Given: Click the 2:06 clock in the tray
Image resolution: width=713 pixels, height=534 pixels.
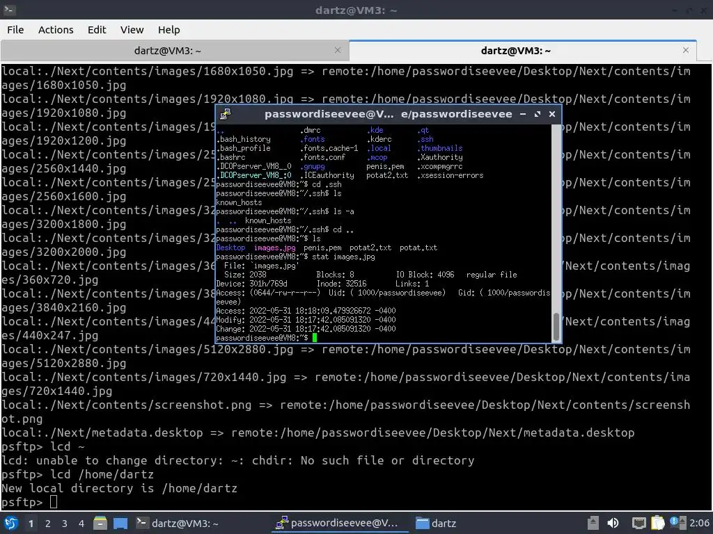Looking at the screenshot, I should point(699,523).
